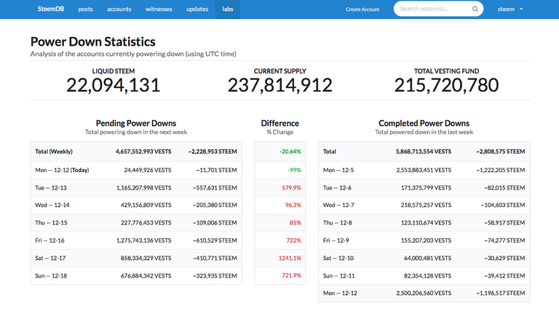Select ~58,917 STEEM cell
The image size is (559, 316).
[504, 223]
